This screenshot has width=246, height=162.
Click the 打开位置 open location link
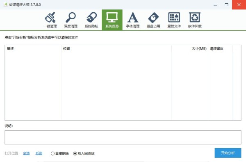11,153
